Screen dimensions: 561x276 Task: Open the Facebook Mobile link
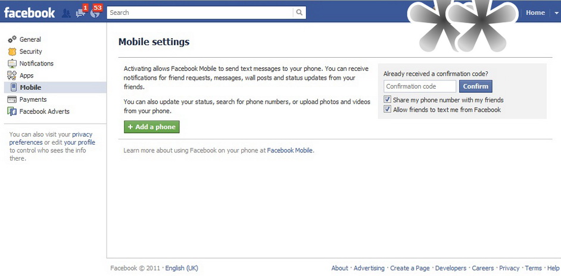[290, 150]
